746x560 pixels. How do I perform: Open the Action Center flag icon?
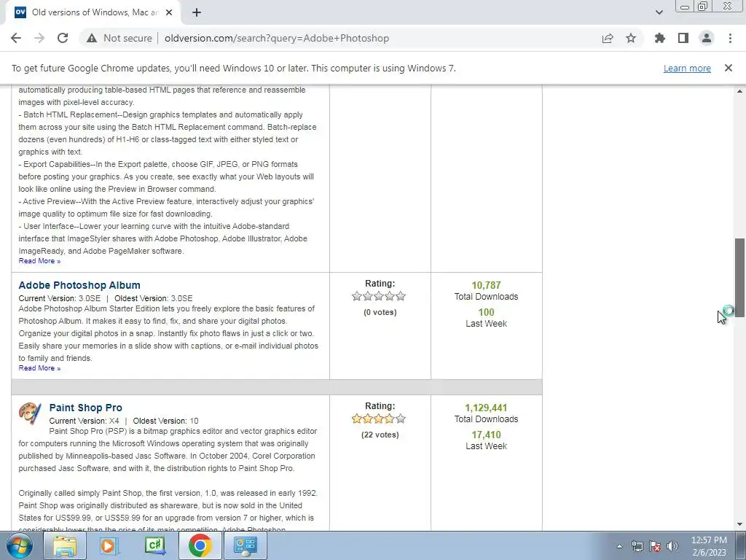click(x=655, y=546)
